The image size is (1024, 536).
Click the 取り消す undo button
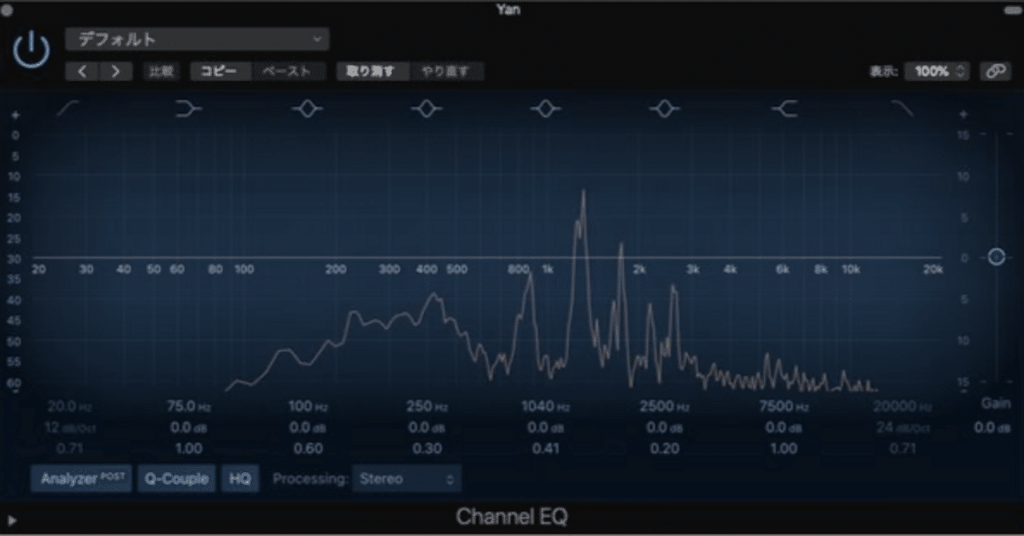pos(372,71)
